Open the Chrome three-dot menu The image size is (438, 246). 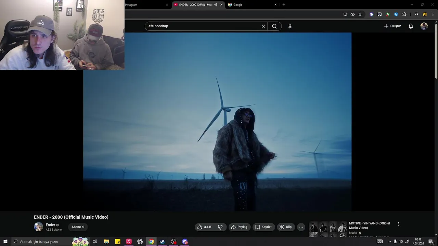(x=433, y=14)
